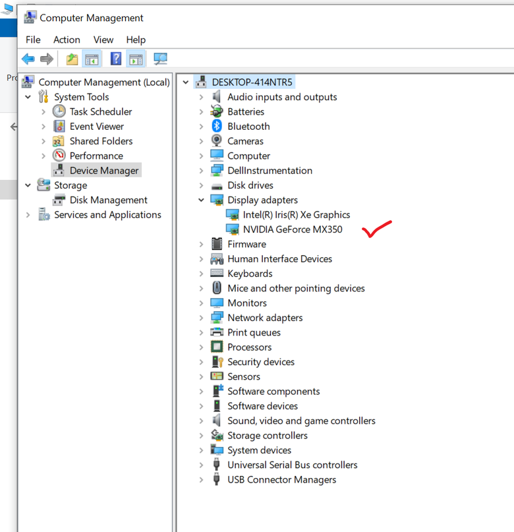Click the Storage controllers icon
Viewport: 514px width, 532px height.
point(217,435)
